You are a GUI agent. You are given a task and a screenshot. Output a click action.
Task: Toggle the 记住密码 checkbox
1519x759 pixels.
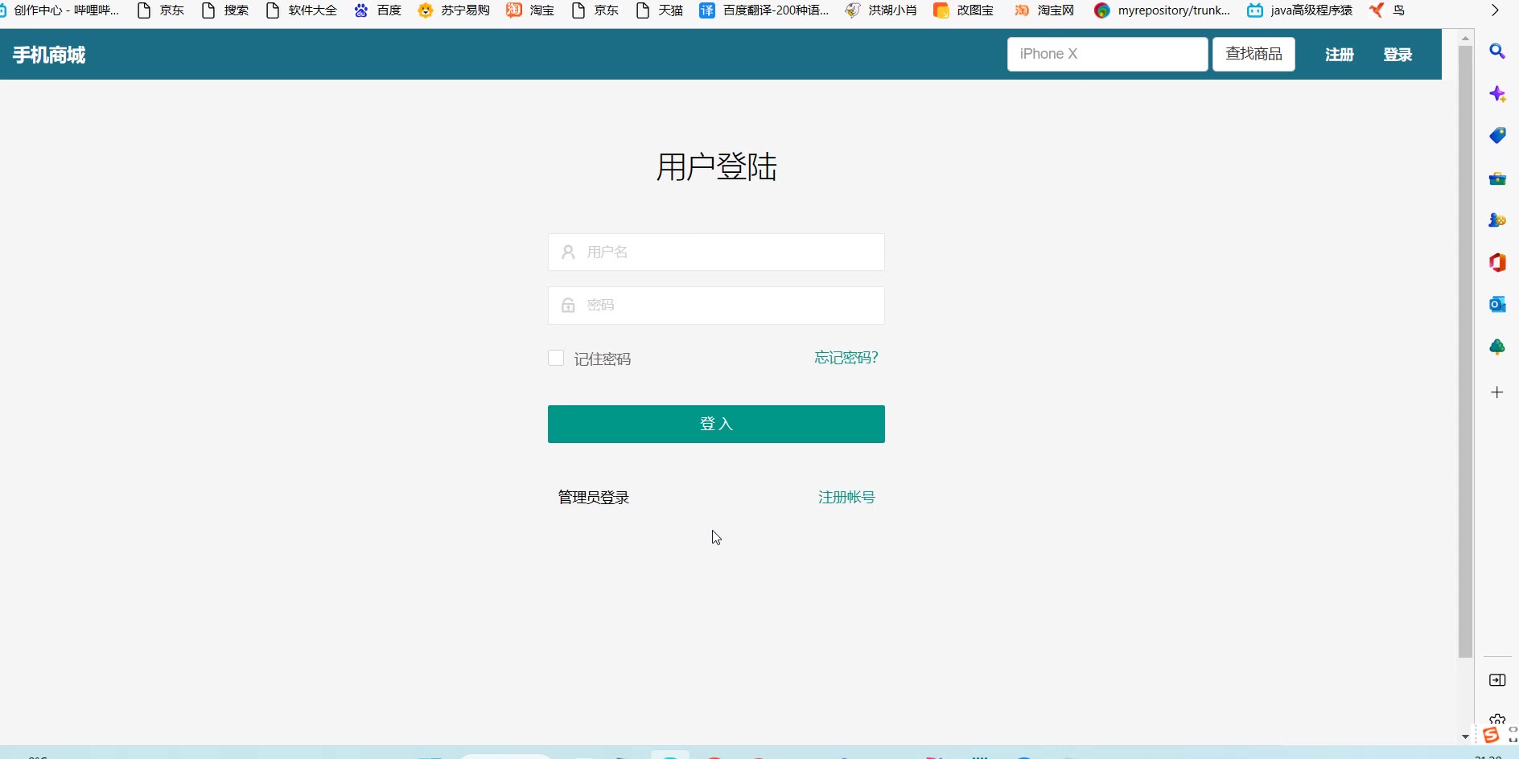click(x=556, y=358)
